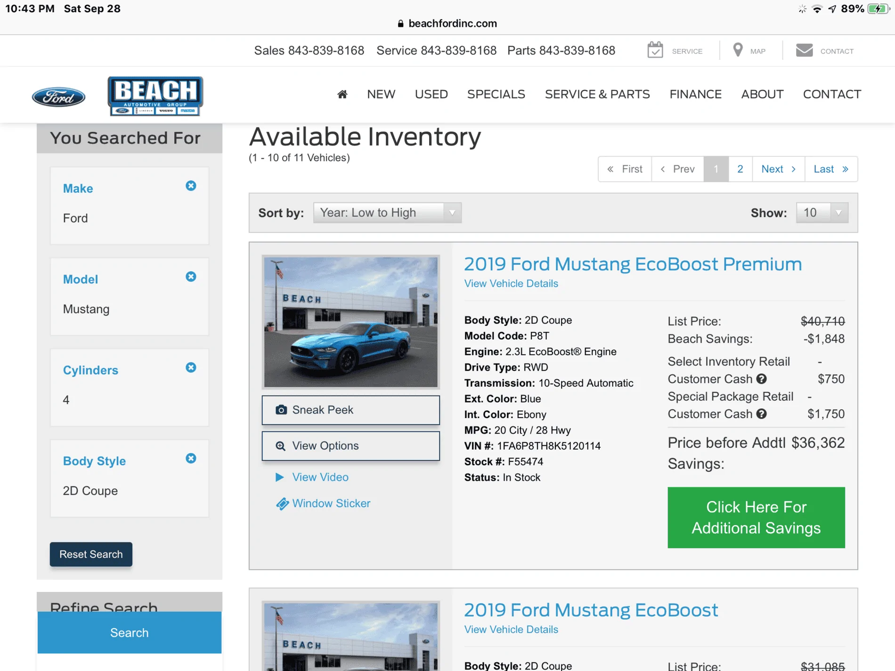The image size is (895, 671).
Task: Show help for Select Inventory Customer Cash
Action: pyautogui.click(x=761, y=379)
